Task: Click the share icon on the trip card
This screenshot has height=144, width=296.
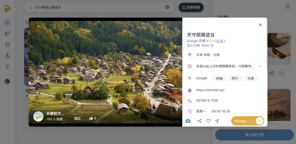Action: [x=271, y=73]
